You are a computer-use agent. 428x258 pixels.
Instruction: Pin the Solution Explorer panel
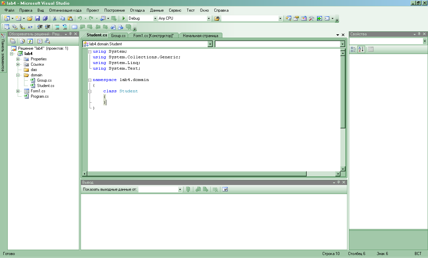[71, 34]
